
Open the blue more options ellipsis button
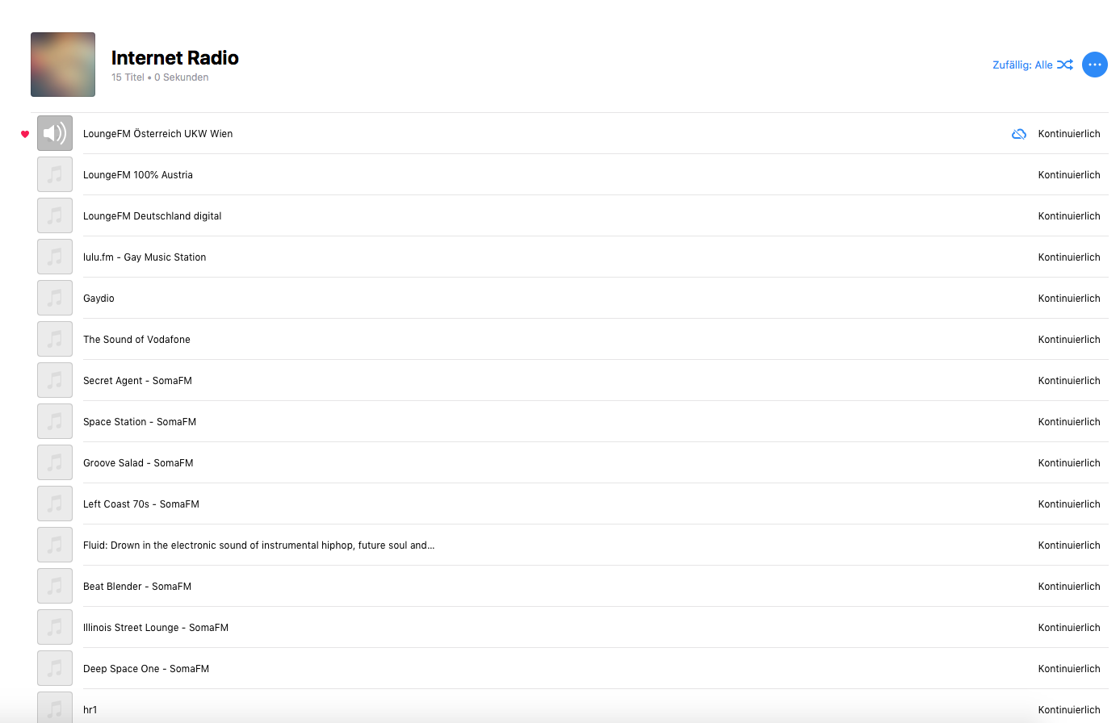click(x=1094, y=65)
